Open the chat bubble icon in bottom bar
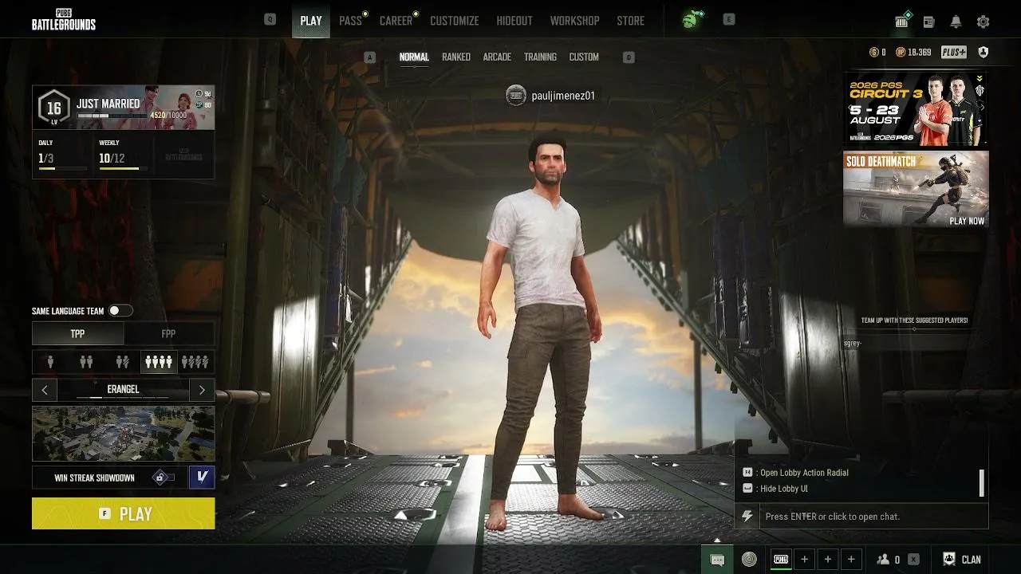 pyautogui.click(x=717, y=560)
